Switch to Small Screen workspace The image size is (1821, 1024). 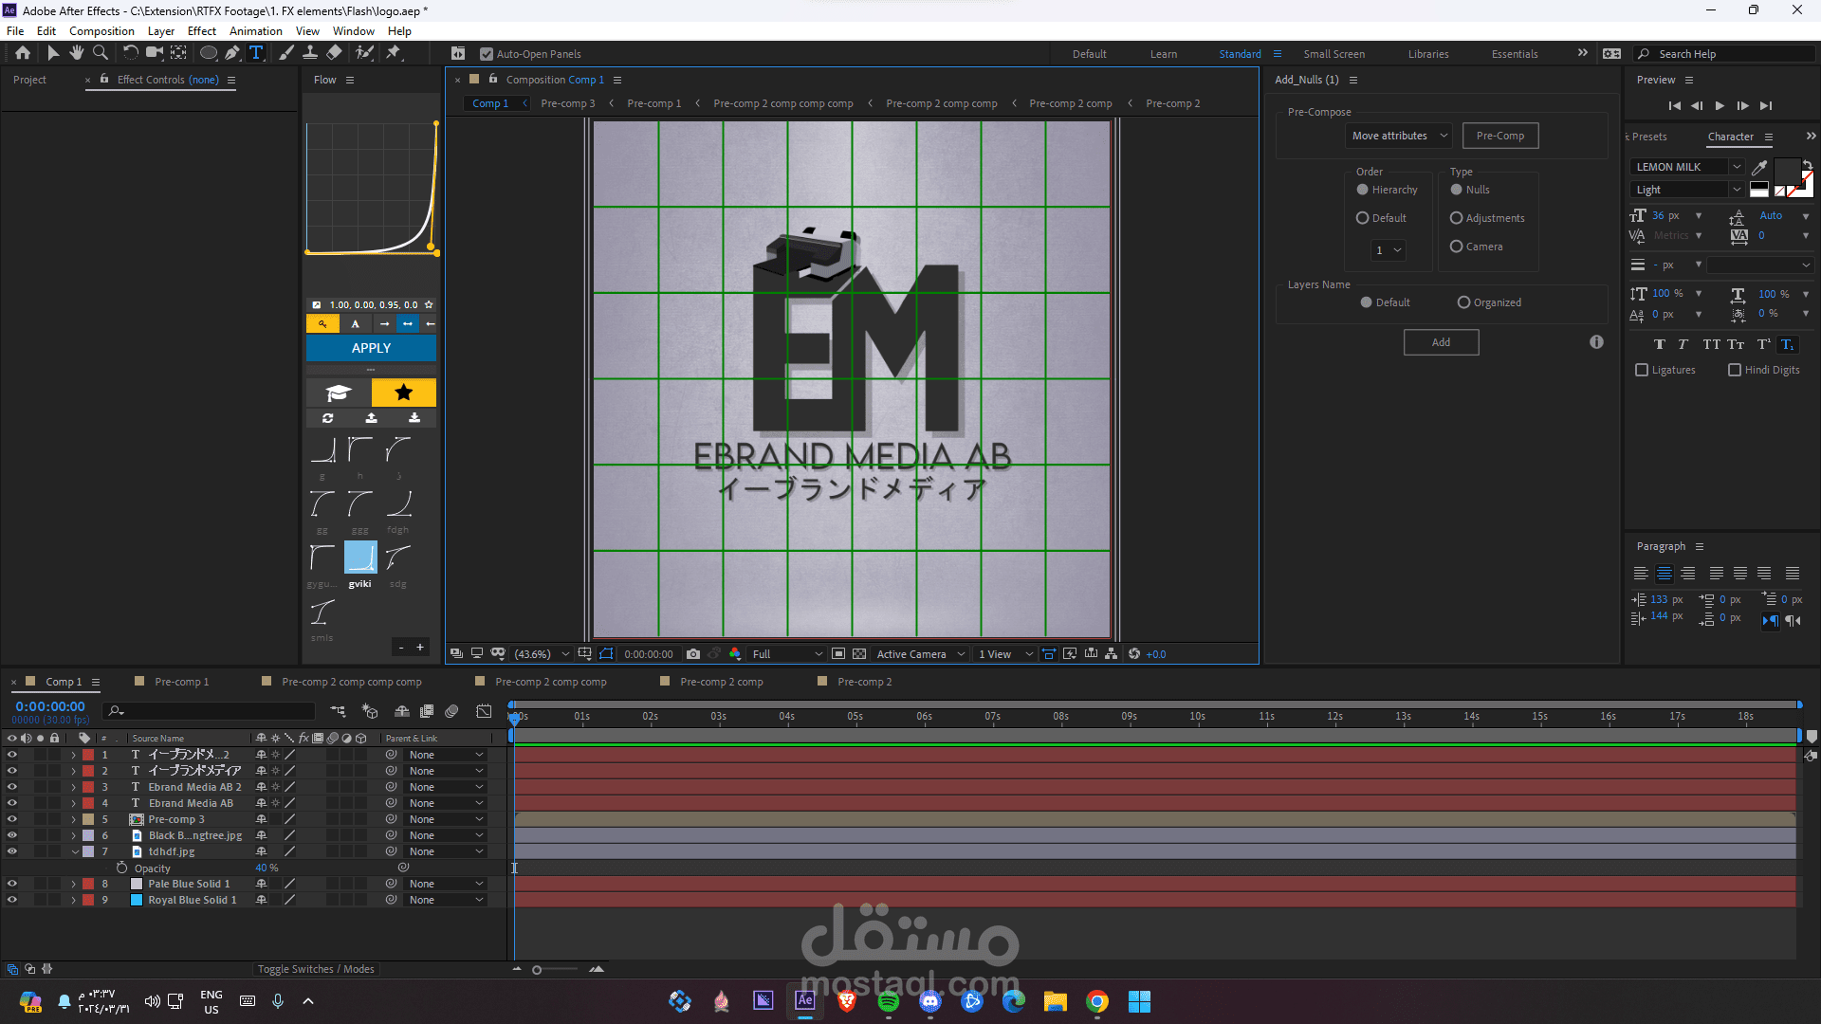point(1334,54)
